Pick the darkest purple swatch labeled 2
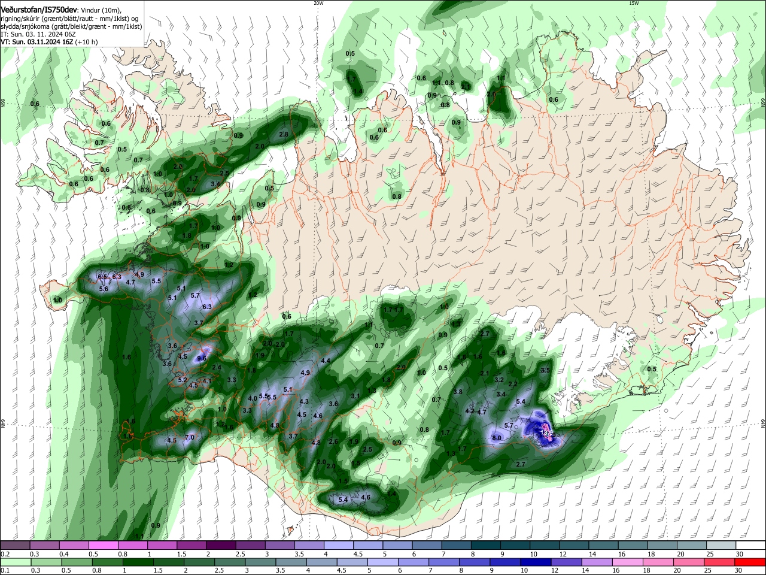Viewport: 766px width, 575px height. [x=221, y=546]
